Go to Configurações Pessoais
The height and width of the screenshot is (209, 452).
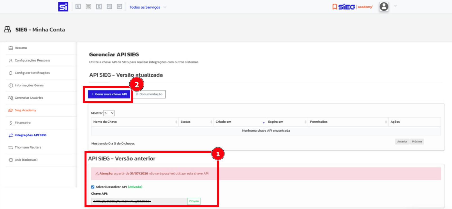32,60
